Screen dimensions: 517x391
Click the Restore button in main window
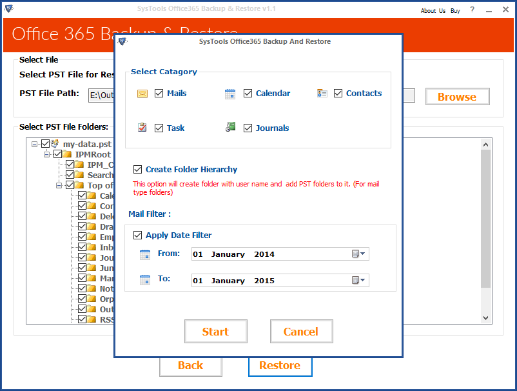coord(280,366)
